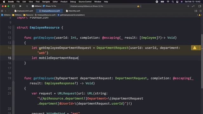Click the battery status icon
The image size is (203, 114).
pos(162,2)
